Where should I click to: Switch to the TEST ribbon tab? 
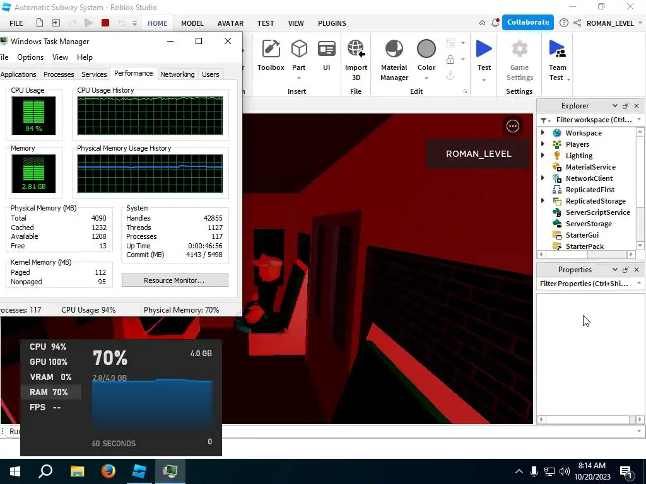(266, 23)
